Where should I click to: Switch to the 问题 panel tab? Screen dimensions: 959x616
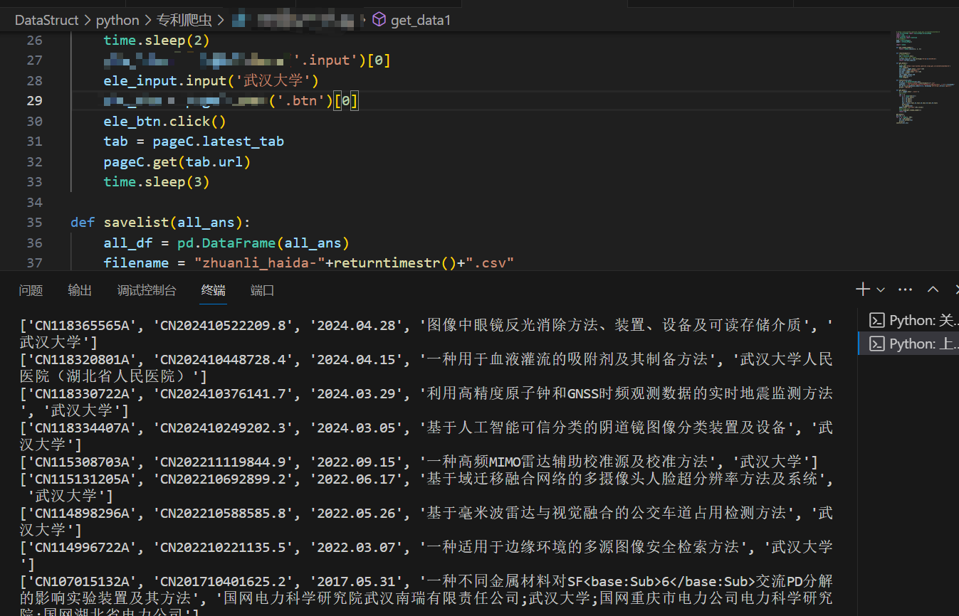31,290
